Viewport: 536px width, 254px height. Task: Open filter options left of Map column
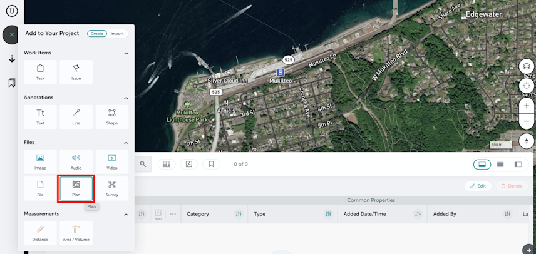click(x=142, y=214)
